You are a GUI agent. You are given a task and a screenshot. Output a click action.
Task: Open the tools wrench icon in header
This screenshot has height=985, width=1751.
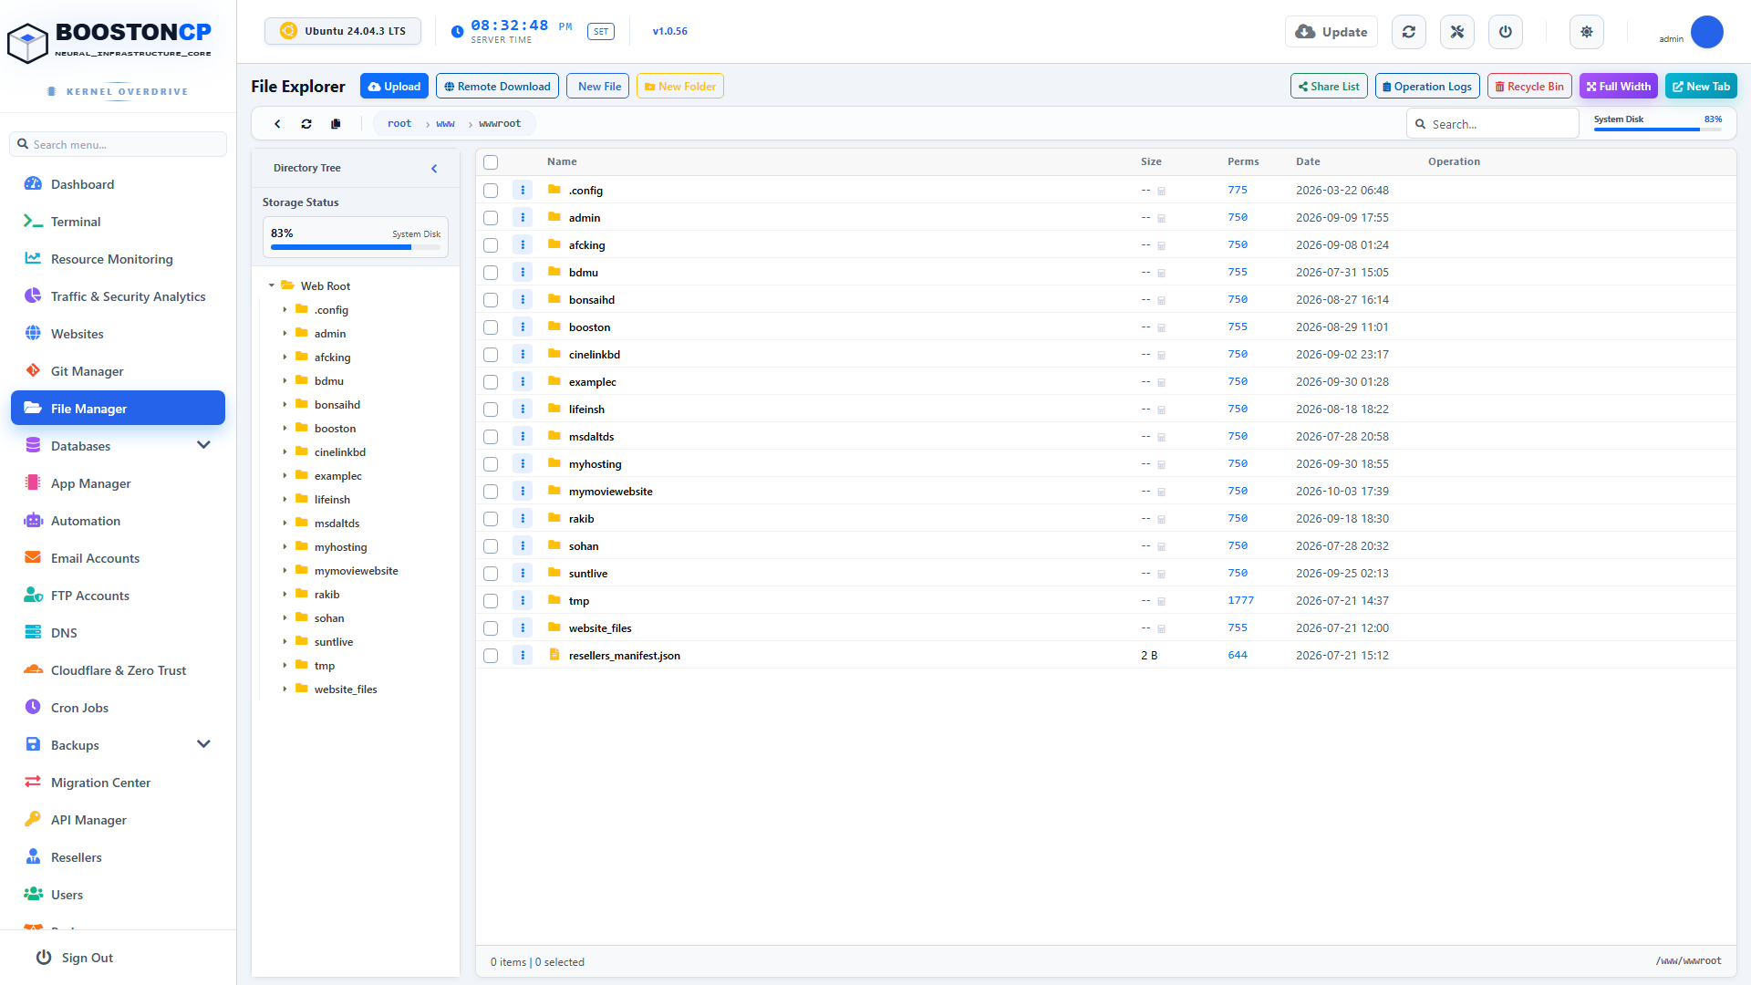point(1456,32)
